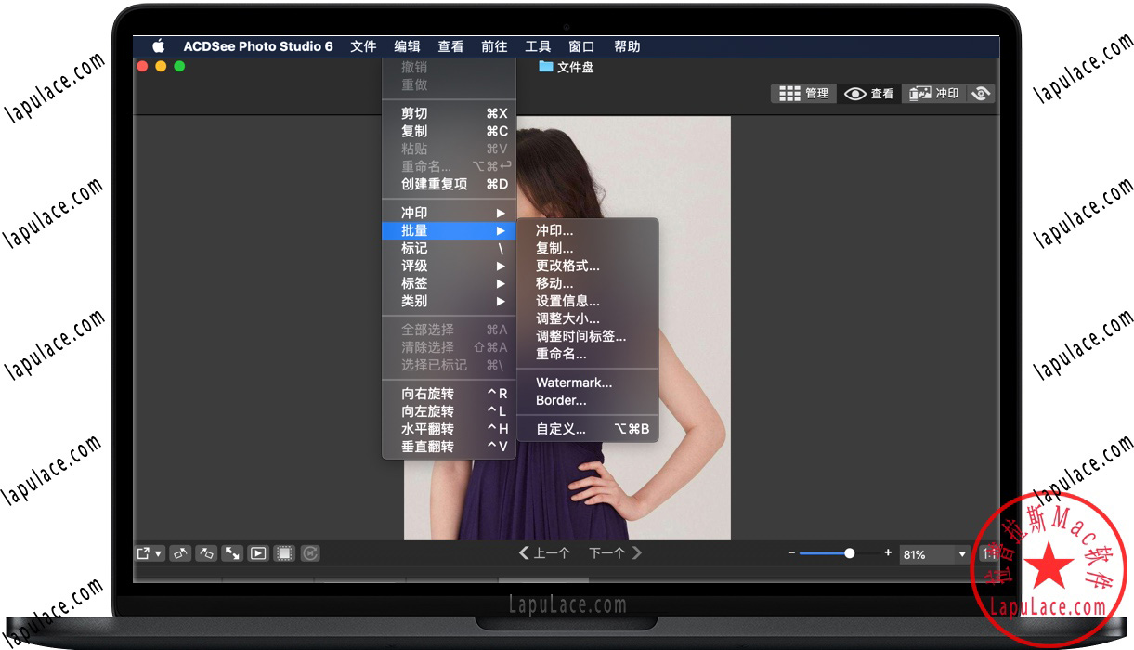The height and width of the screenshot is (650, 1134).
Task: Open the dropdown arrow beside share icon
Action: [159, 554]
